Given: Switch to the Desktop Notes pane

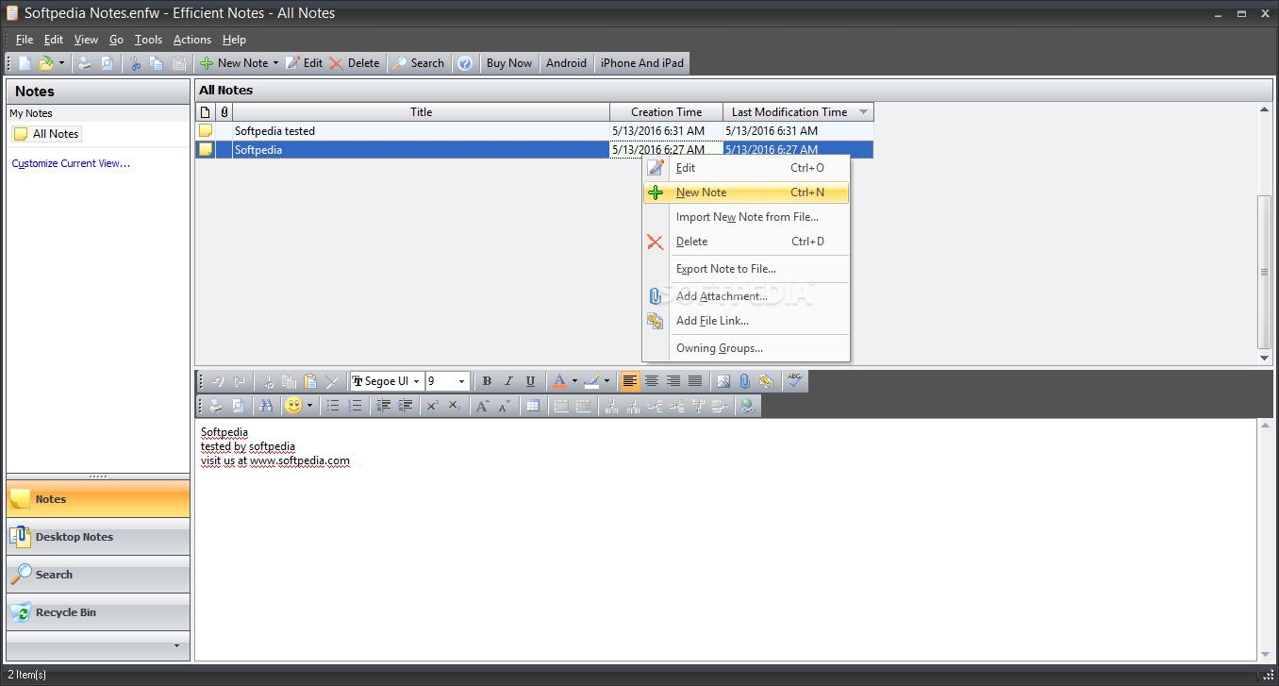Looking at the screenshot, I should click(x=98, y=537).
